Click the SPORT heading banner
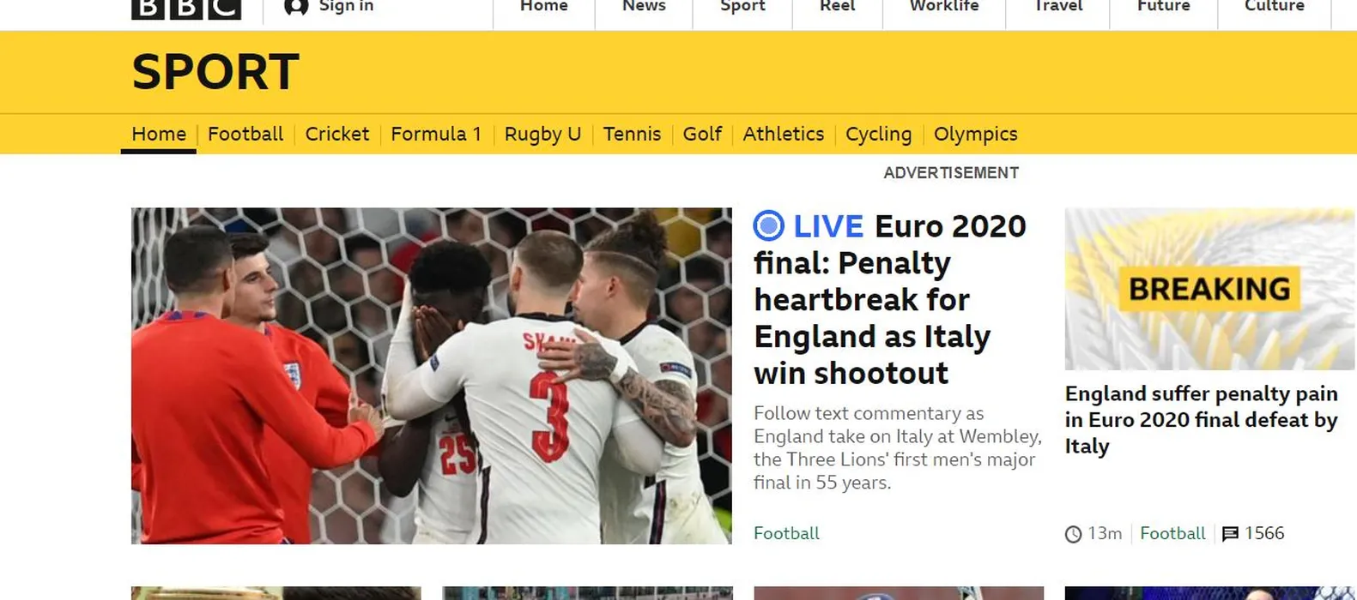The width and height of the screenshot is (1357, 600). [215, 72]
